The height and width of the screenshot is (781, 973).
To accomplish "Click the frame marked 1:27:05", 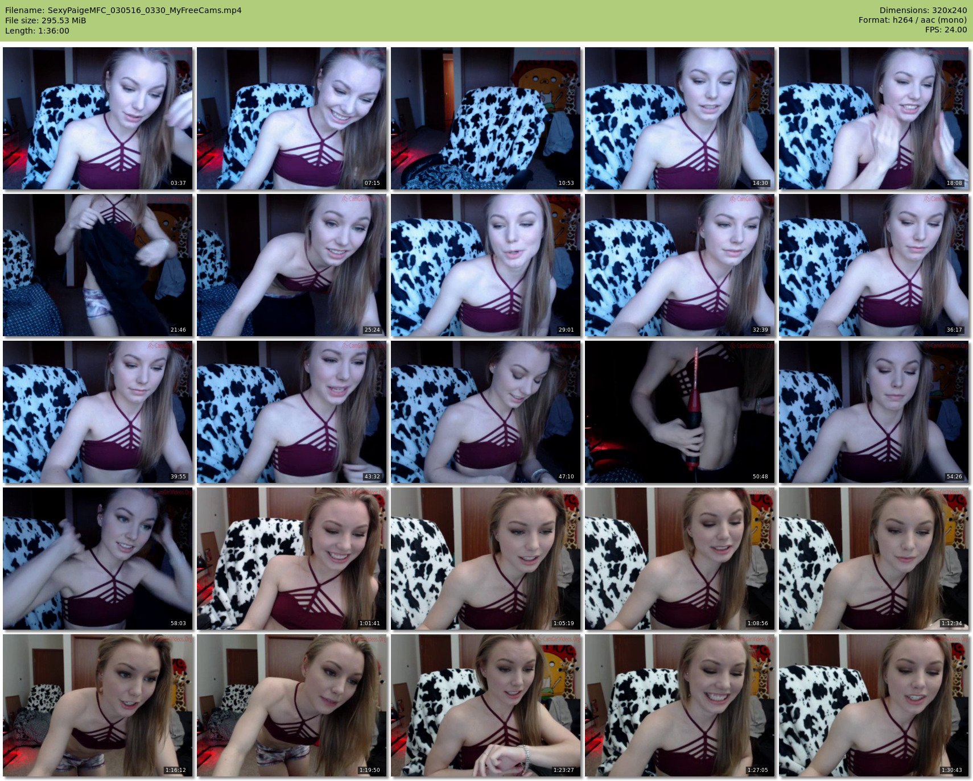I will point(680,705).
